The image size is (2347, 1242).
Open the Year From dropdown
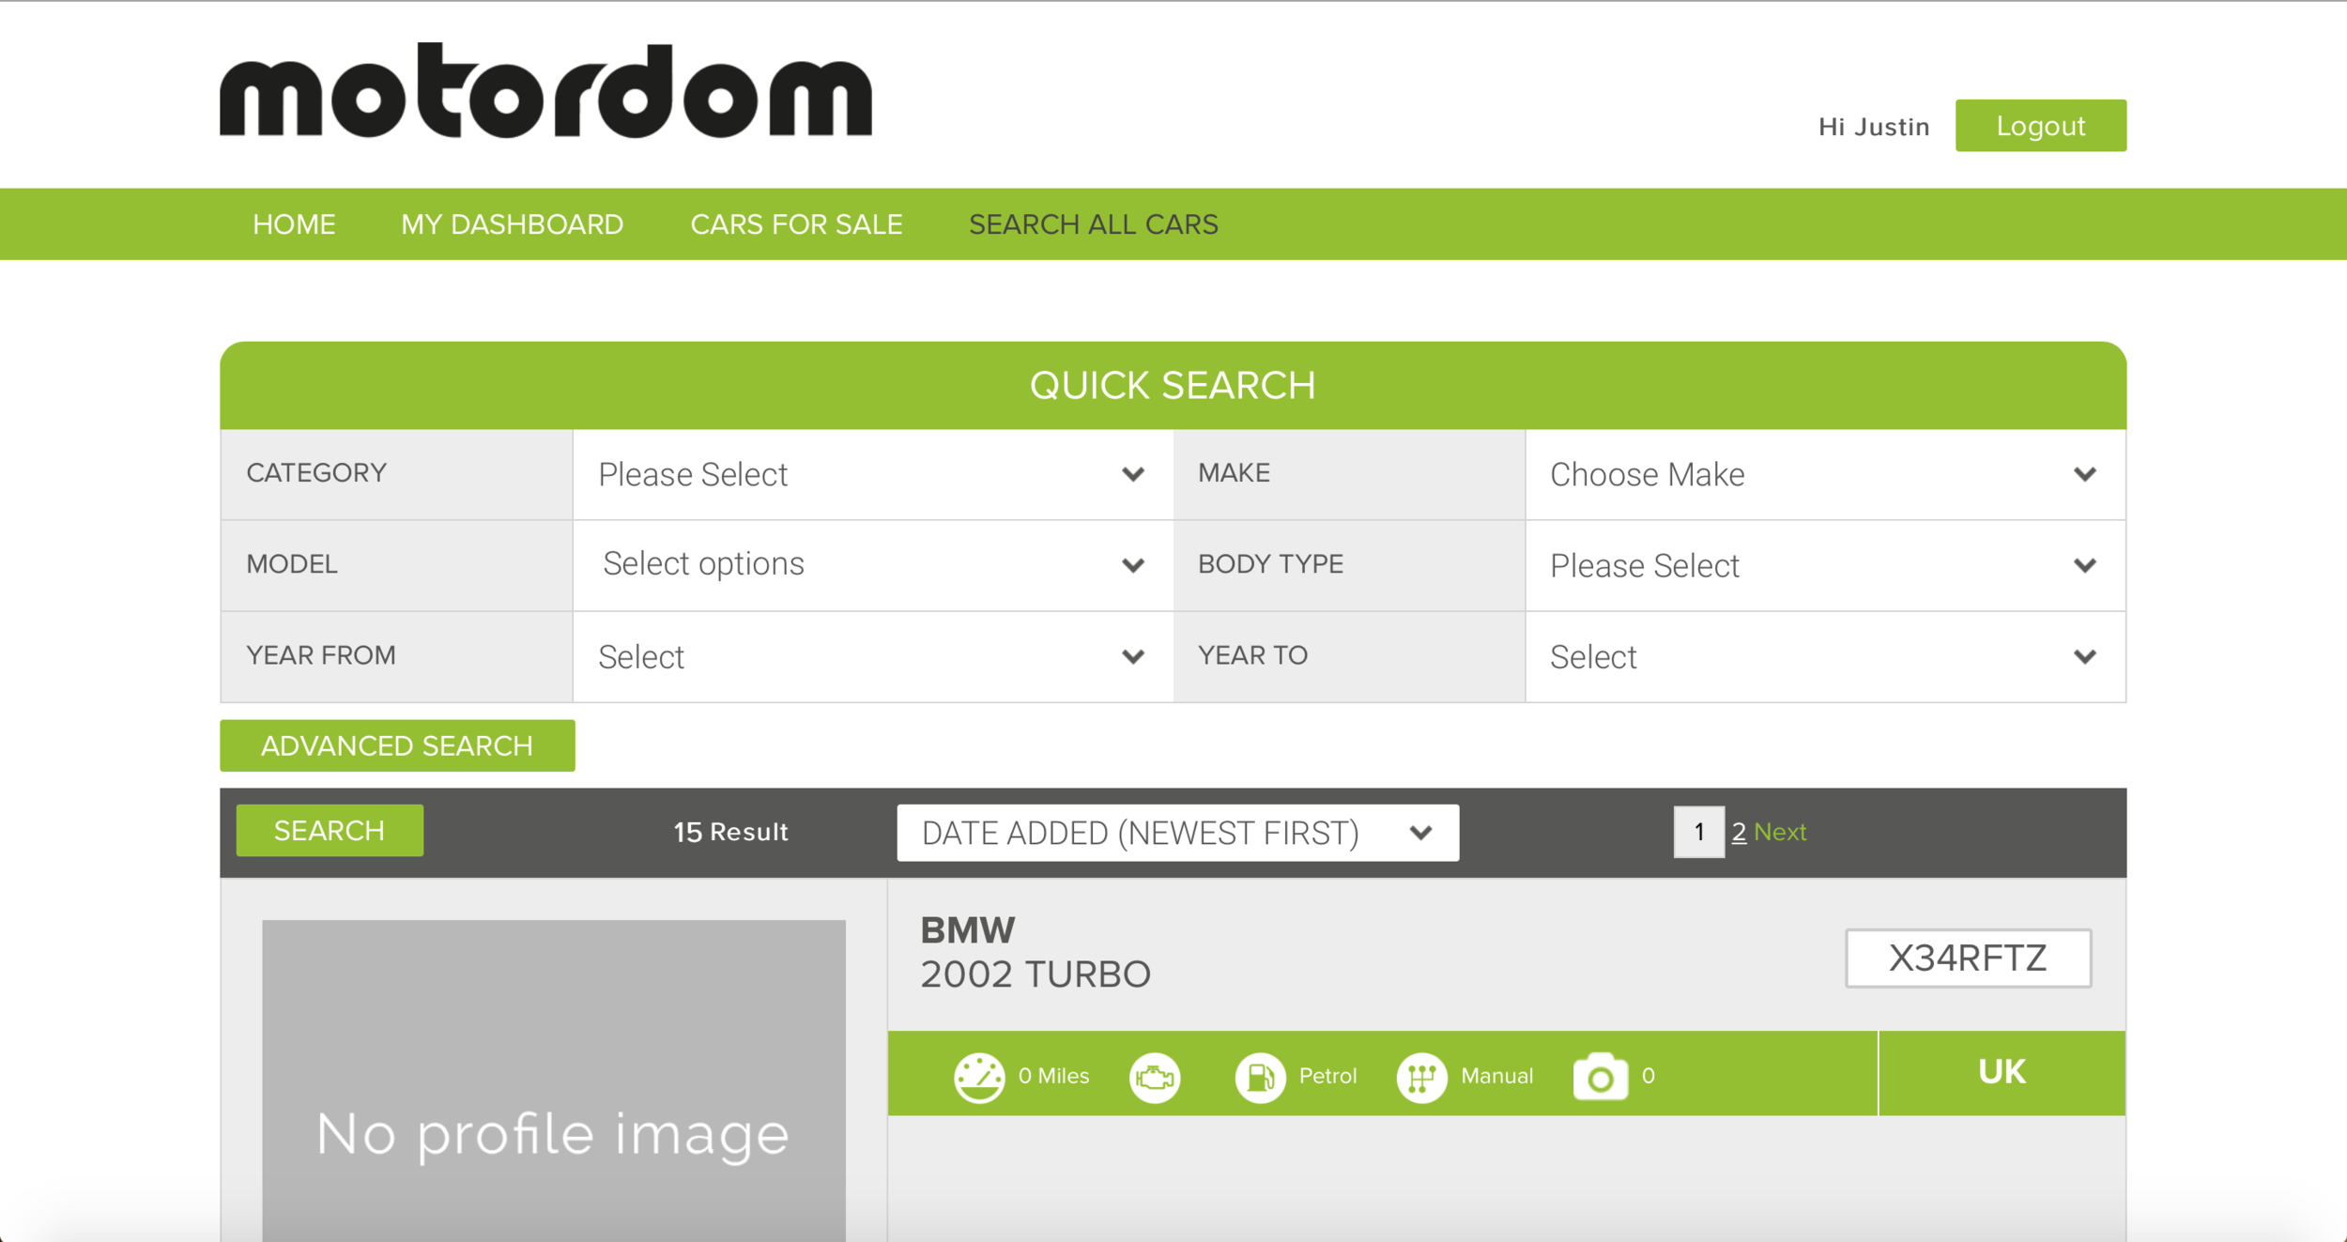point(873,656)
